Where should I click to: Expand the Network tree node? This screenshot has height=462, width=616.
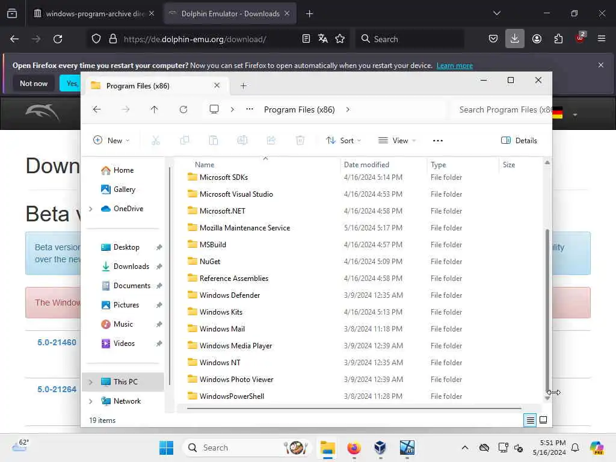[x=91, y=401]
